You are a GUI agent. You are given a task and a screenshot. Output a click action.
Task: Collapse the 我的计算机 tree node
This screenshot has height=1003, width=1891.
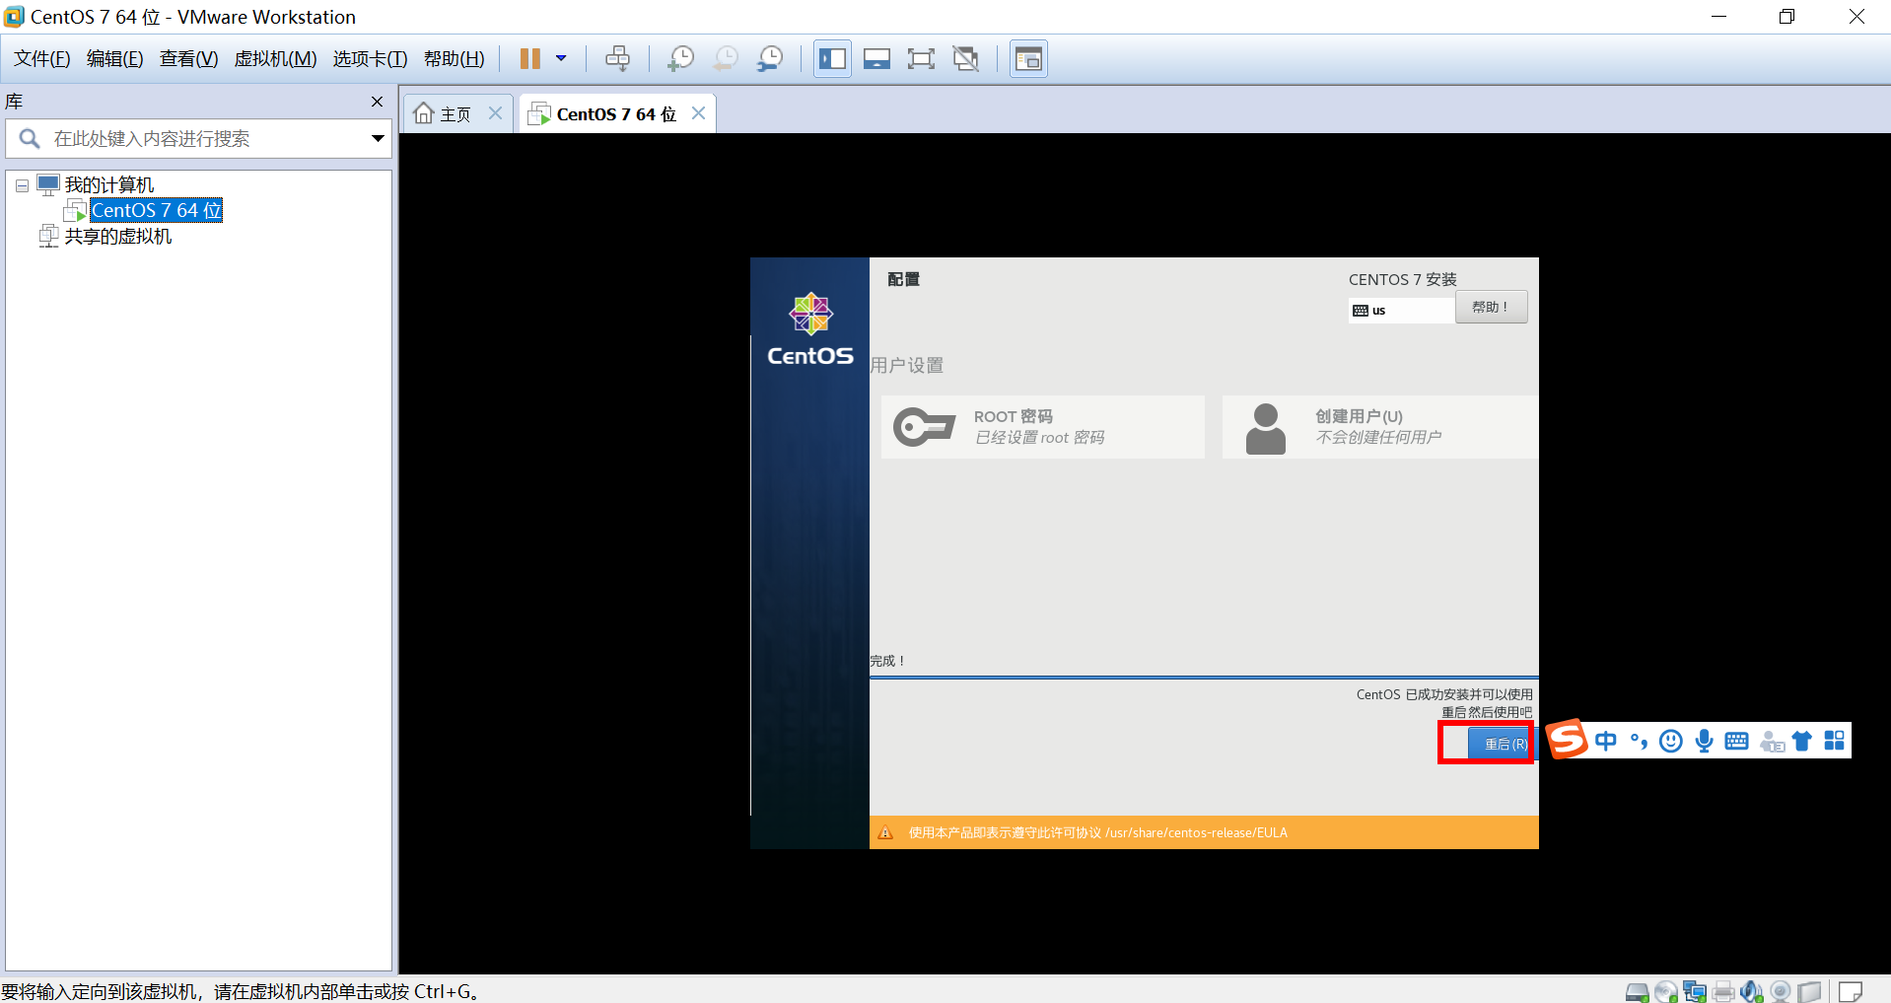pyautogui.click(x=22, y=185)
